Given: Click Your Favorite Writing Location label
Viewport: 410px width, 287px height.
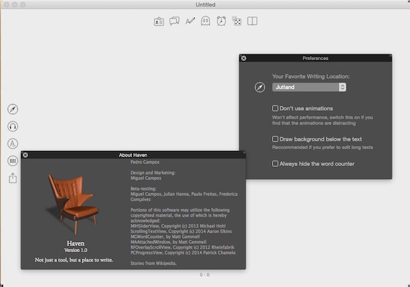Looking at the screenshot, I should point(311,77).
